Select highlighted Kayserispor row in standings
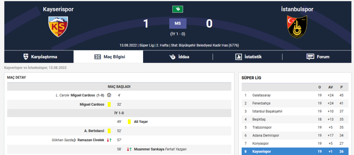 [261, 152]
